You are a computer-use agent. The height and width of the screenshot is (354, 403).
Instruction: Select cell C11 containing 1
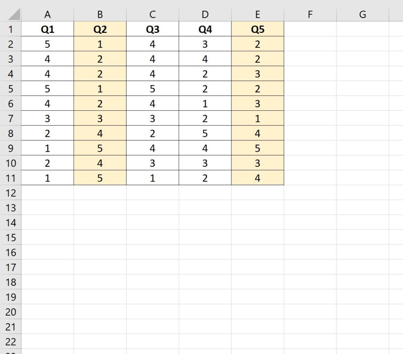point(152,178)
